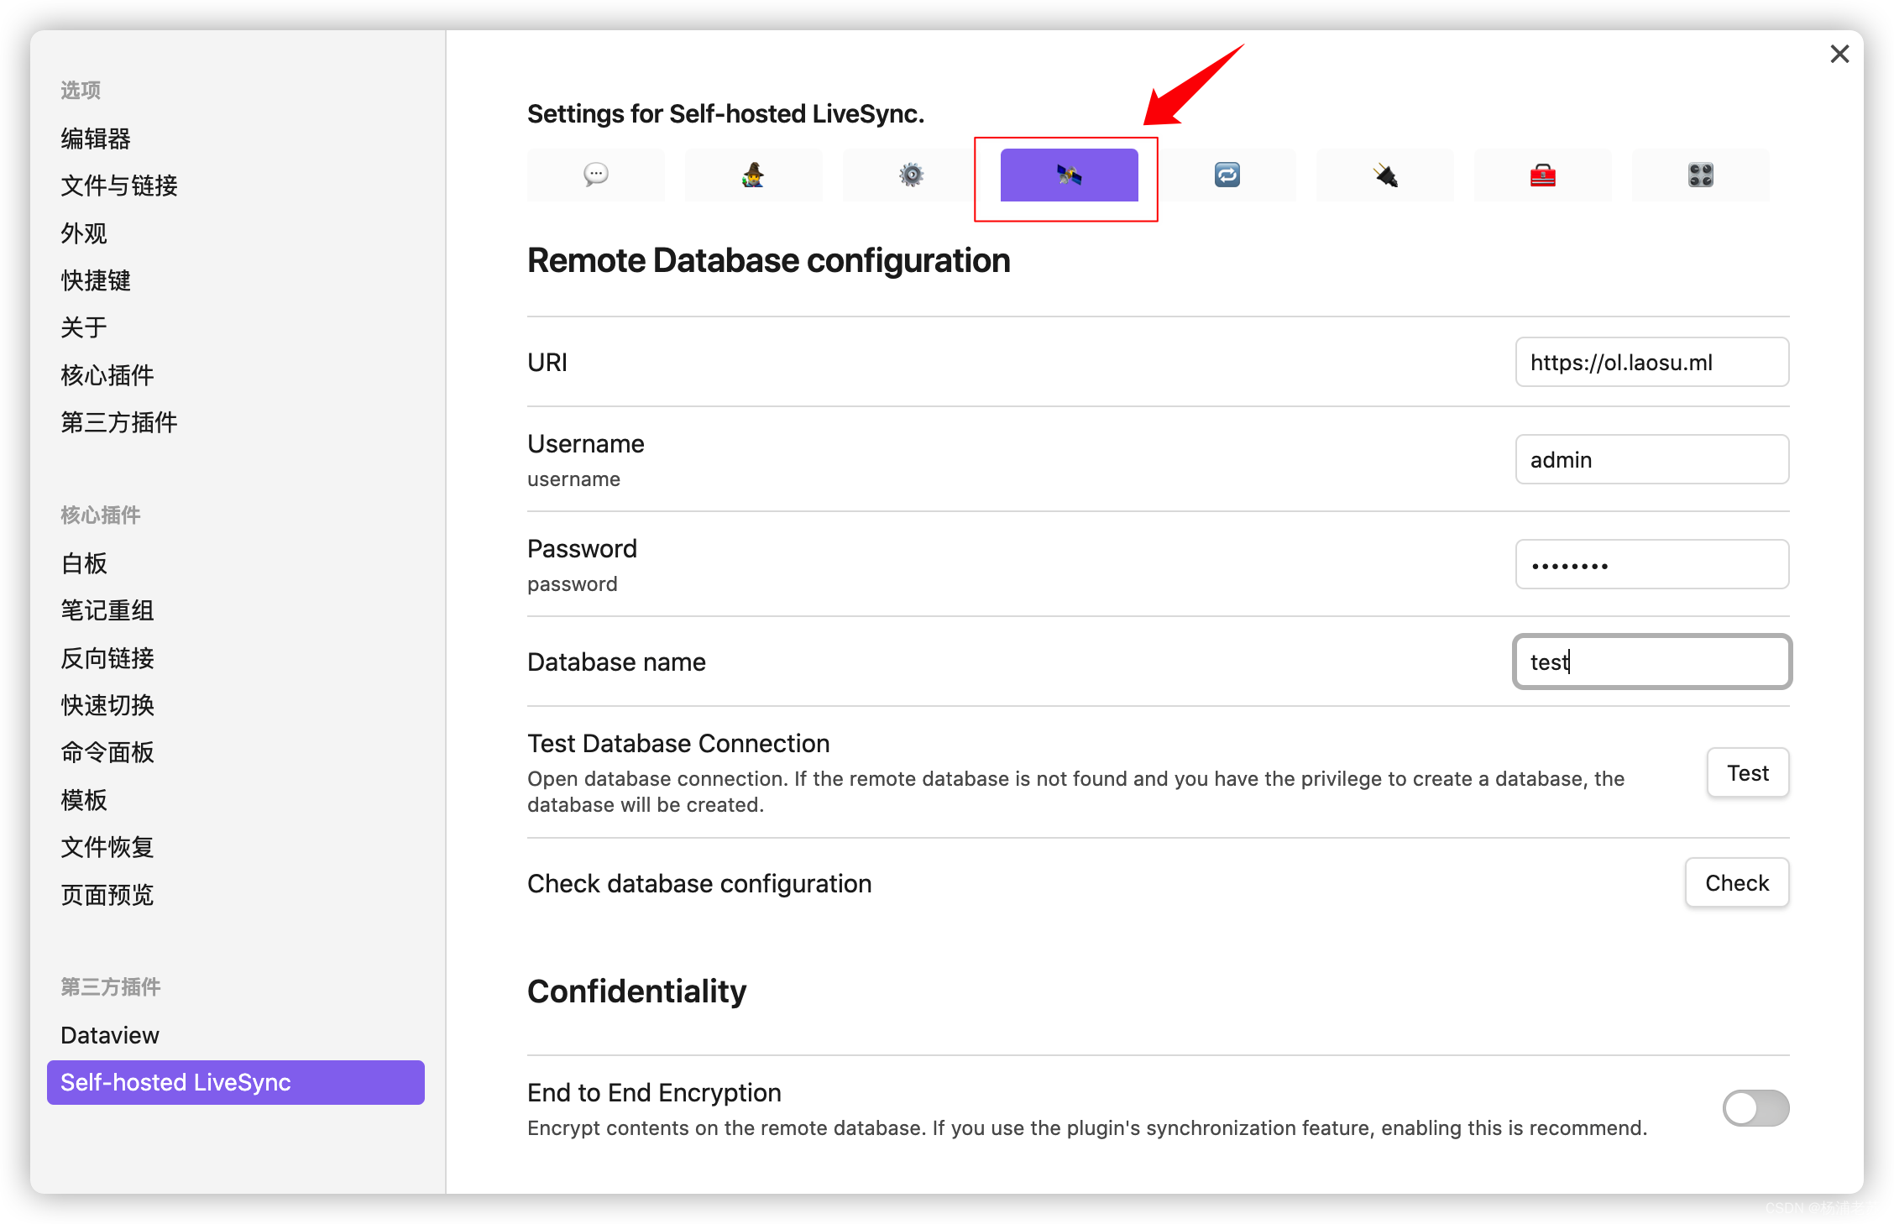Open the red toolbox tab

click(1542, 175)
